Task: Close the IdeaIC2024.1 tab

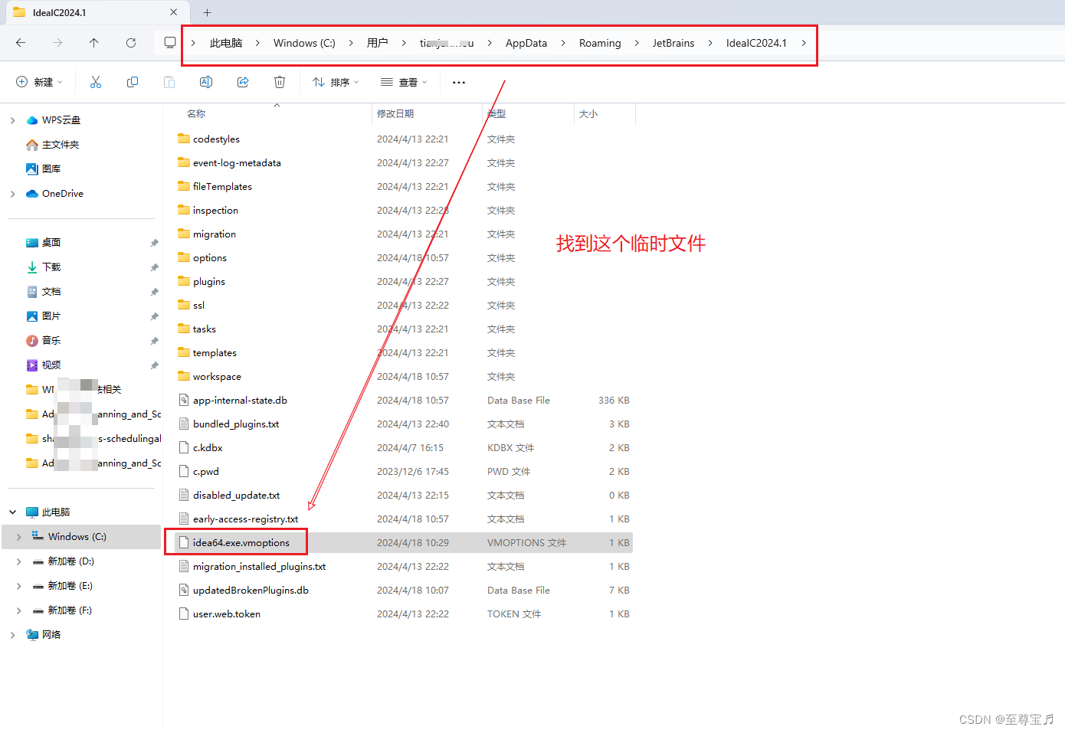Action: coord(174,12)
